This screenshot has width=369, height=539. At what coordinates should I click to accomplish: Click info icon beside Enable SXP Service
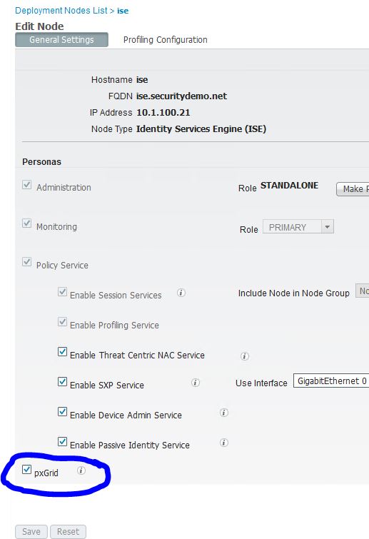point(196,383)
